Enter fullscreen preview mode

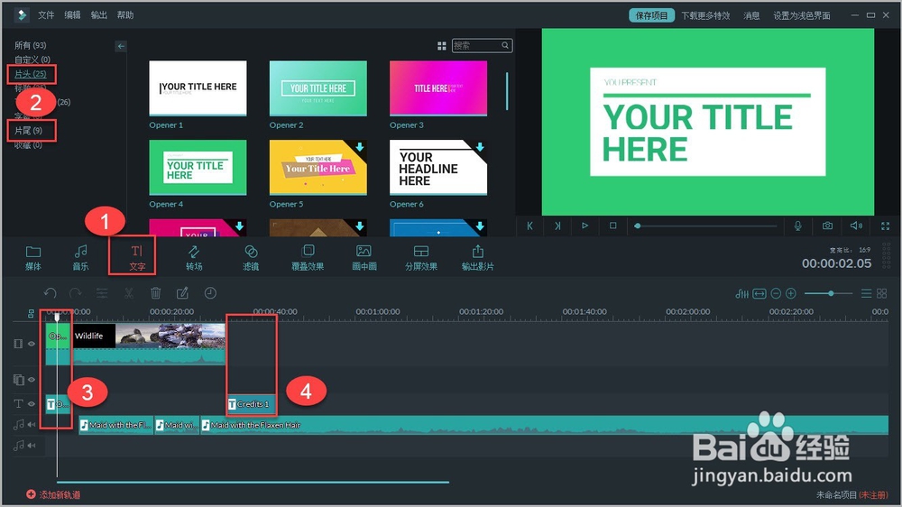coord(886,226)
